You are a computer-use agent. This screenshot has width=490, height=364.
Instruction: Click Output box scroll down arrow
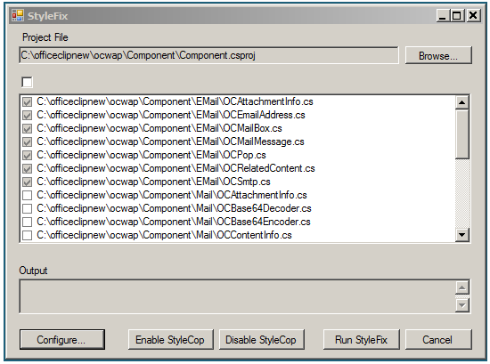[462, 305]
